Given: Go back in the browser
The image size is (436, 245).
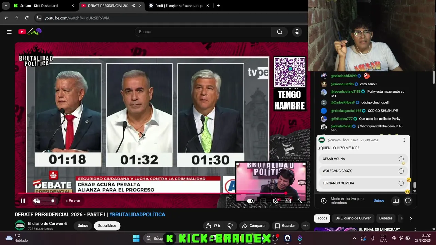Looking at the screenshot, I should (x=6, y=18).
